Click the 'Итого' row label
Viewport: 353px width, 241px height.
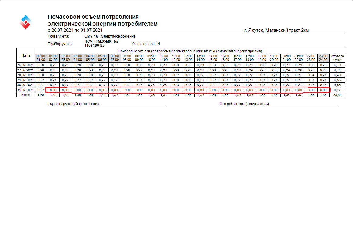click(x=26, y=95)
